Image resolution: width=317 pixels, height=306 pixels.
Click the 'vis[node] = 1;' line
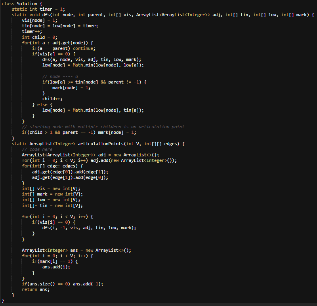pyautogui.click(x=40, y=21)
